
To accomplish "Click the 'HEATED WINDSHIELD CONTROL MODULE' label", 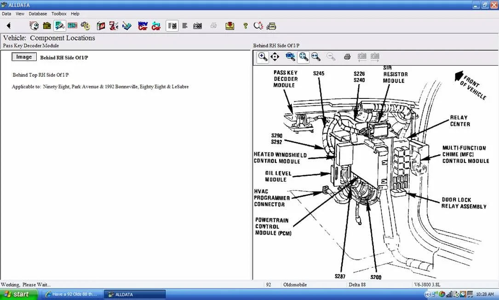I will 280,158.
